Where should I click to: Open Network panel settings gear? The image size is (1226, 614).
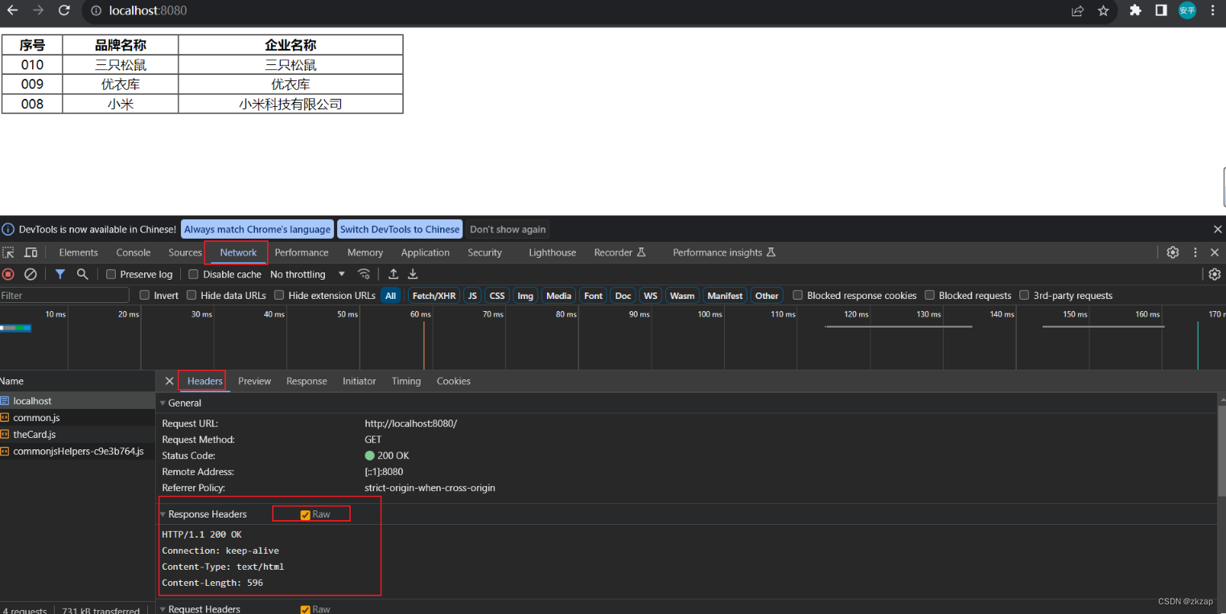click(x=1215, y=274)
